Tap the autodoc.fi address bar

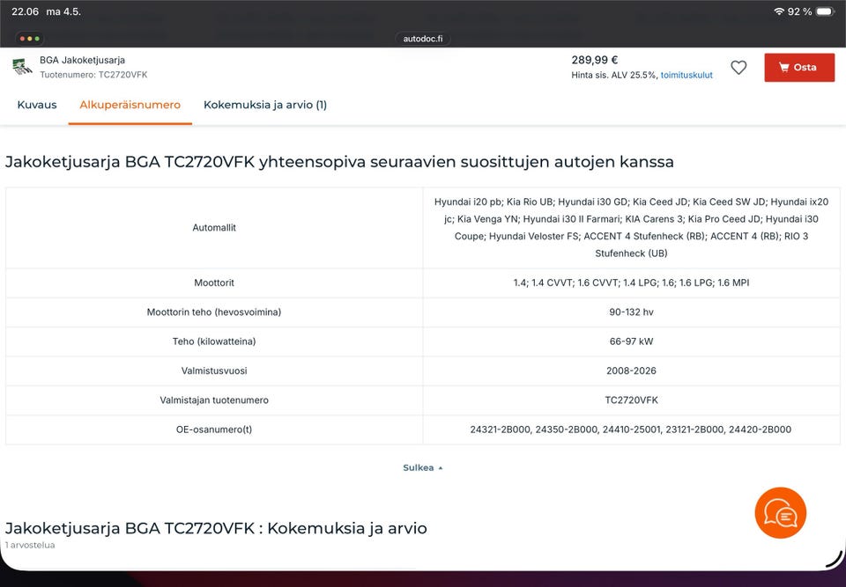(x=423, y=39)
